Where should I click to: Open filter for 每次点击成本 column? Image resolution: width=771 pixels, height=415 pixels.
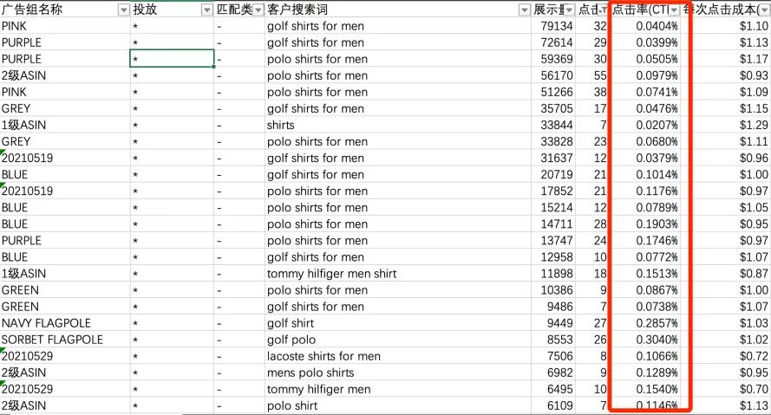pos(765,10)
